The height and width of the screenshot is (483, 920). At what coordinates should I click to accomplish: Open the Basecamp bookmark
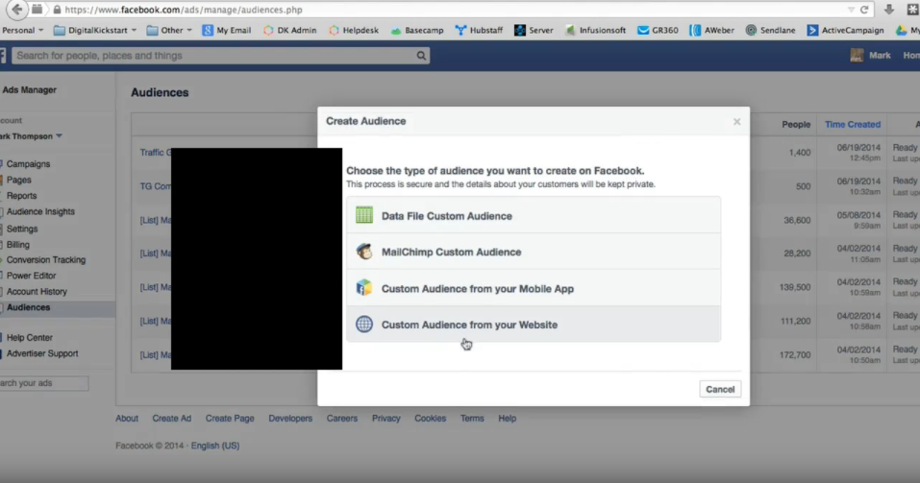coord(417,30)
